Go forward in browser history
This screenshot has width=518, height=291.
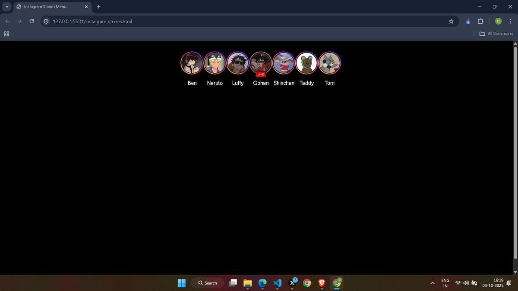click(x=19, y=21)
